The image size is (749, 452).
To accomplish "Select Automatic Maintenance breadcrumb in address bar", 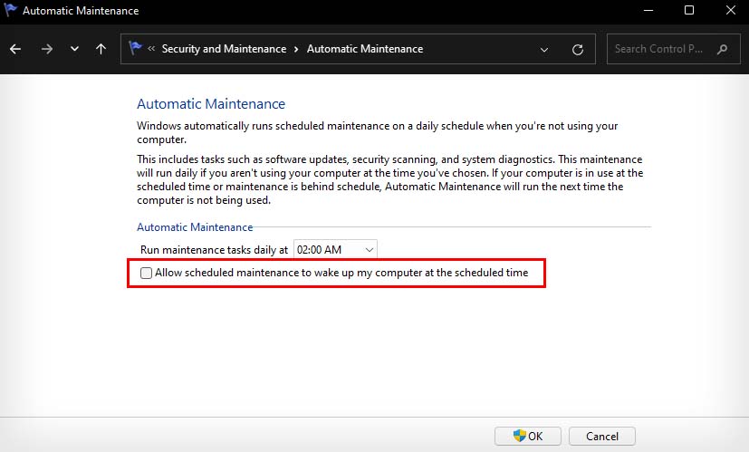I will click(x=365, y=49).
